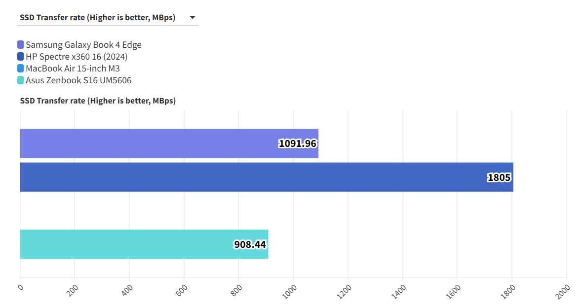Click MacBook Air 15-inch M3 legend swatch
587x308 pixels.
[20, 68]
